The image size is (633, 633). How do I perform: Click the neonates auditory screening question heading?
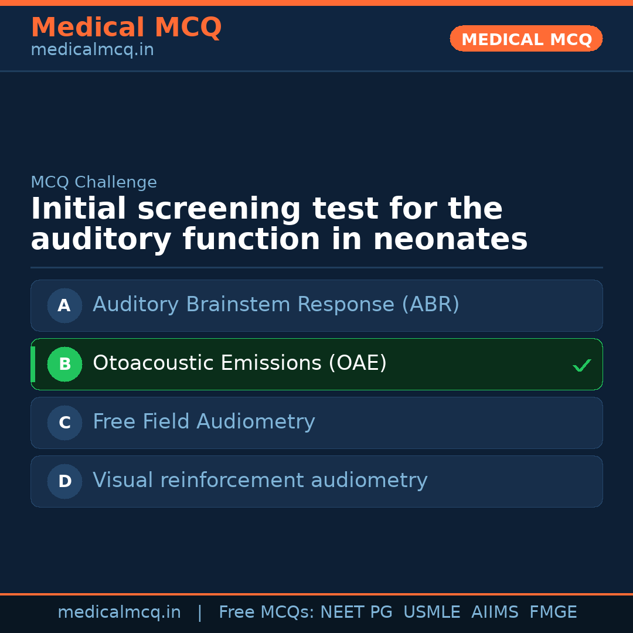pos(279,224)
